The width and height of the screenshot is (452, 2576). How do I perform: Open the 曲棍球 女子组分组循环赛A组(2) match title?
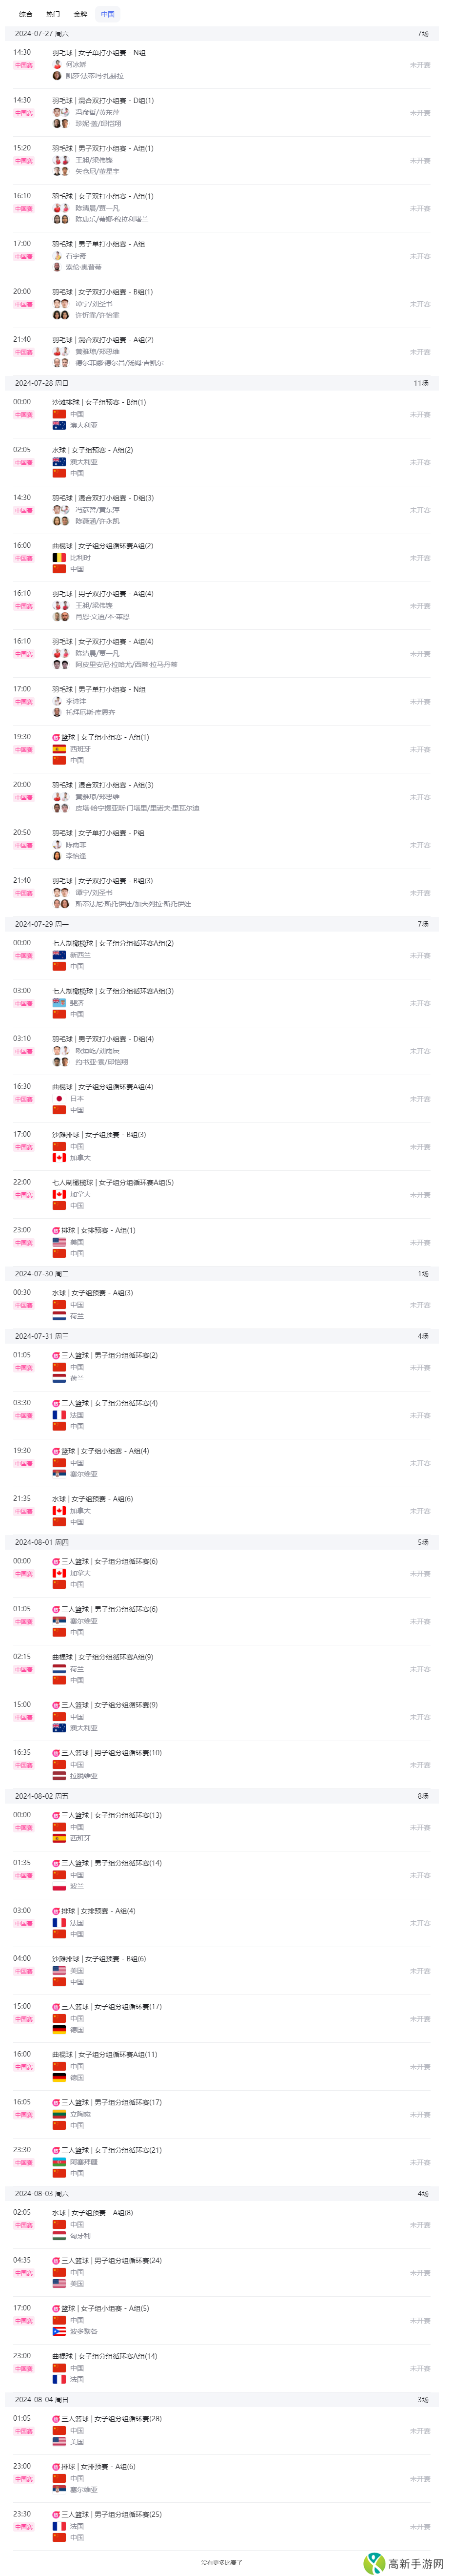point(103,546)
